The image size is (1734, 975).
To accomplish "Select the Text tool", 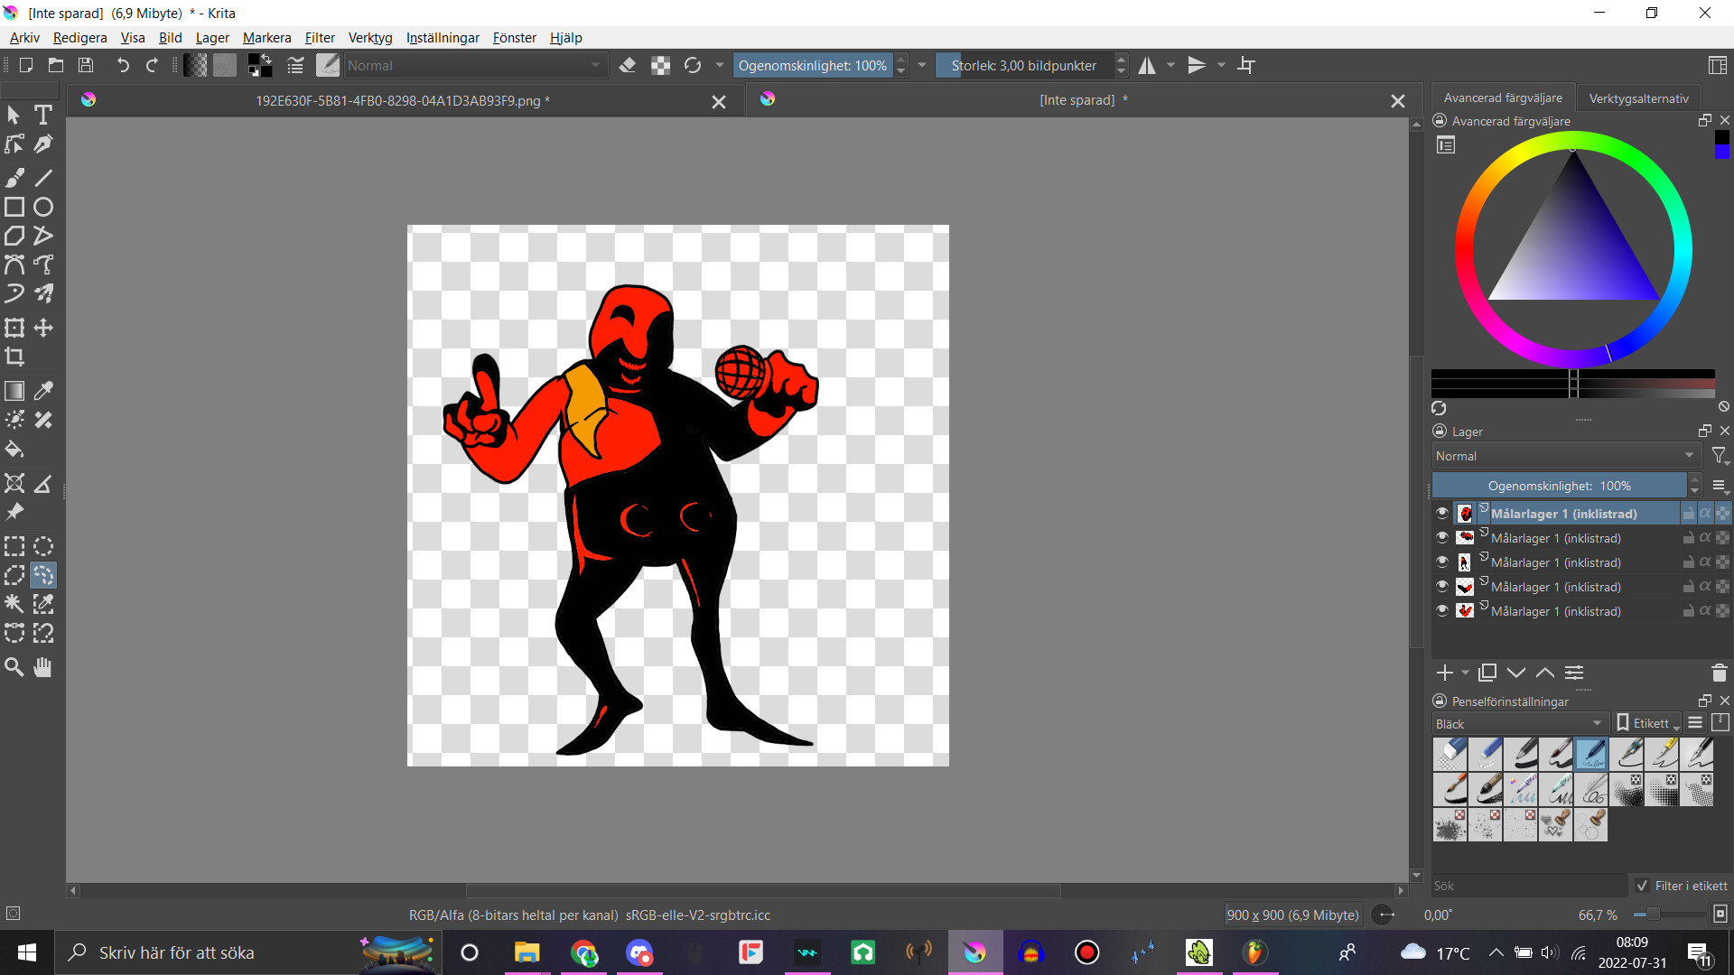I will point(42,115).
